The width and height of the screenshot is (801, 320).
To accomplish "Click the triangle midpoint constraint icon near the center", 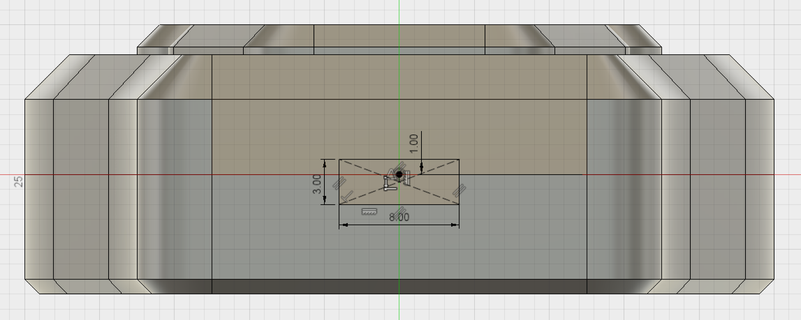I will [390, 174].
